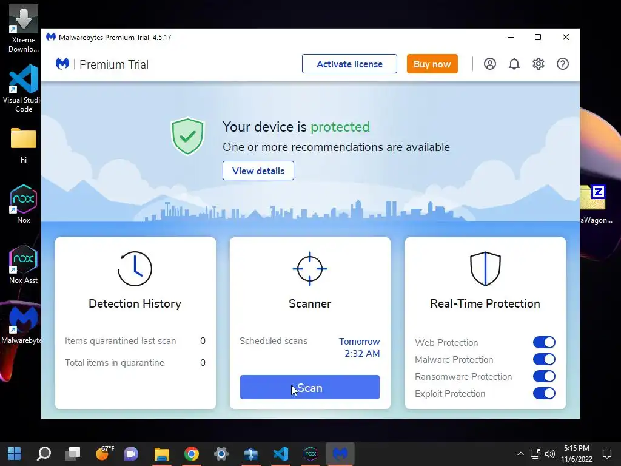Open the weather widget showing 67°F
This screenshot has width=621, height=466.
tap(104, 453)
